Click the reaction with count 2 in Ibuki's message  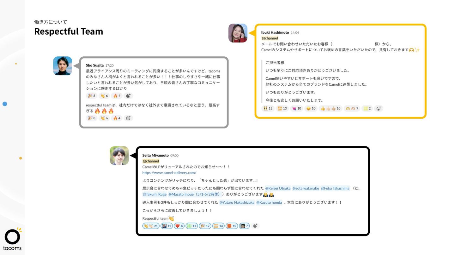coord(367,108)
